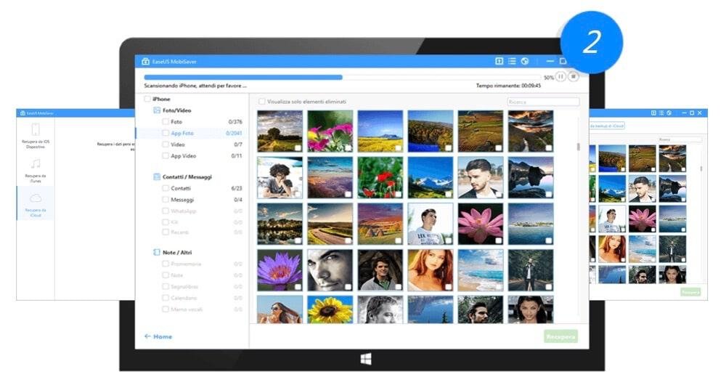Click the Windows logo on the tablet

[x=362, y=359]
